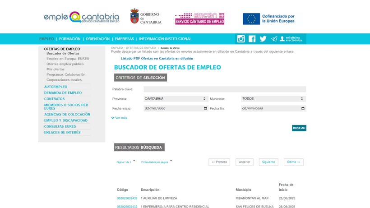Open calendar picker in Fecha fin field
This screenshot has width=370, height=208.
click(303, 109)
